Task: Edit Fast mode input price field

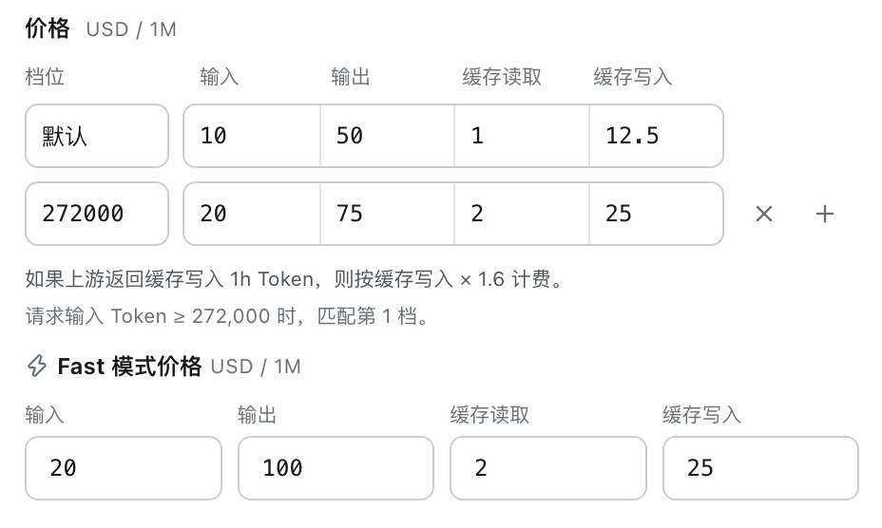Action: 124,468
